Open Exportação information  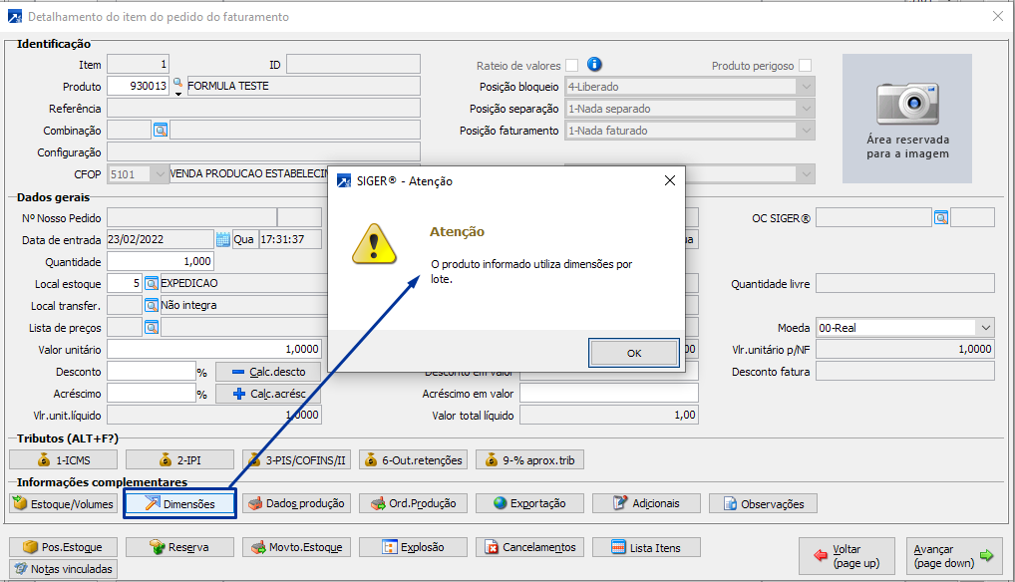529,503
